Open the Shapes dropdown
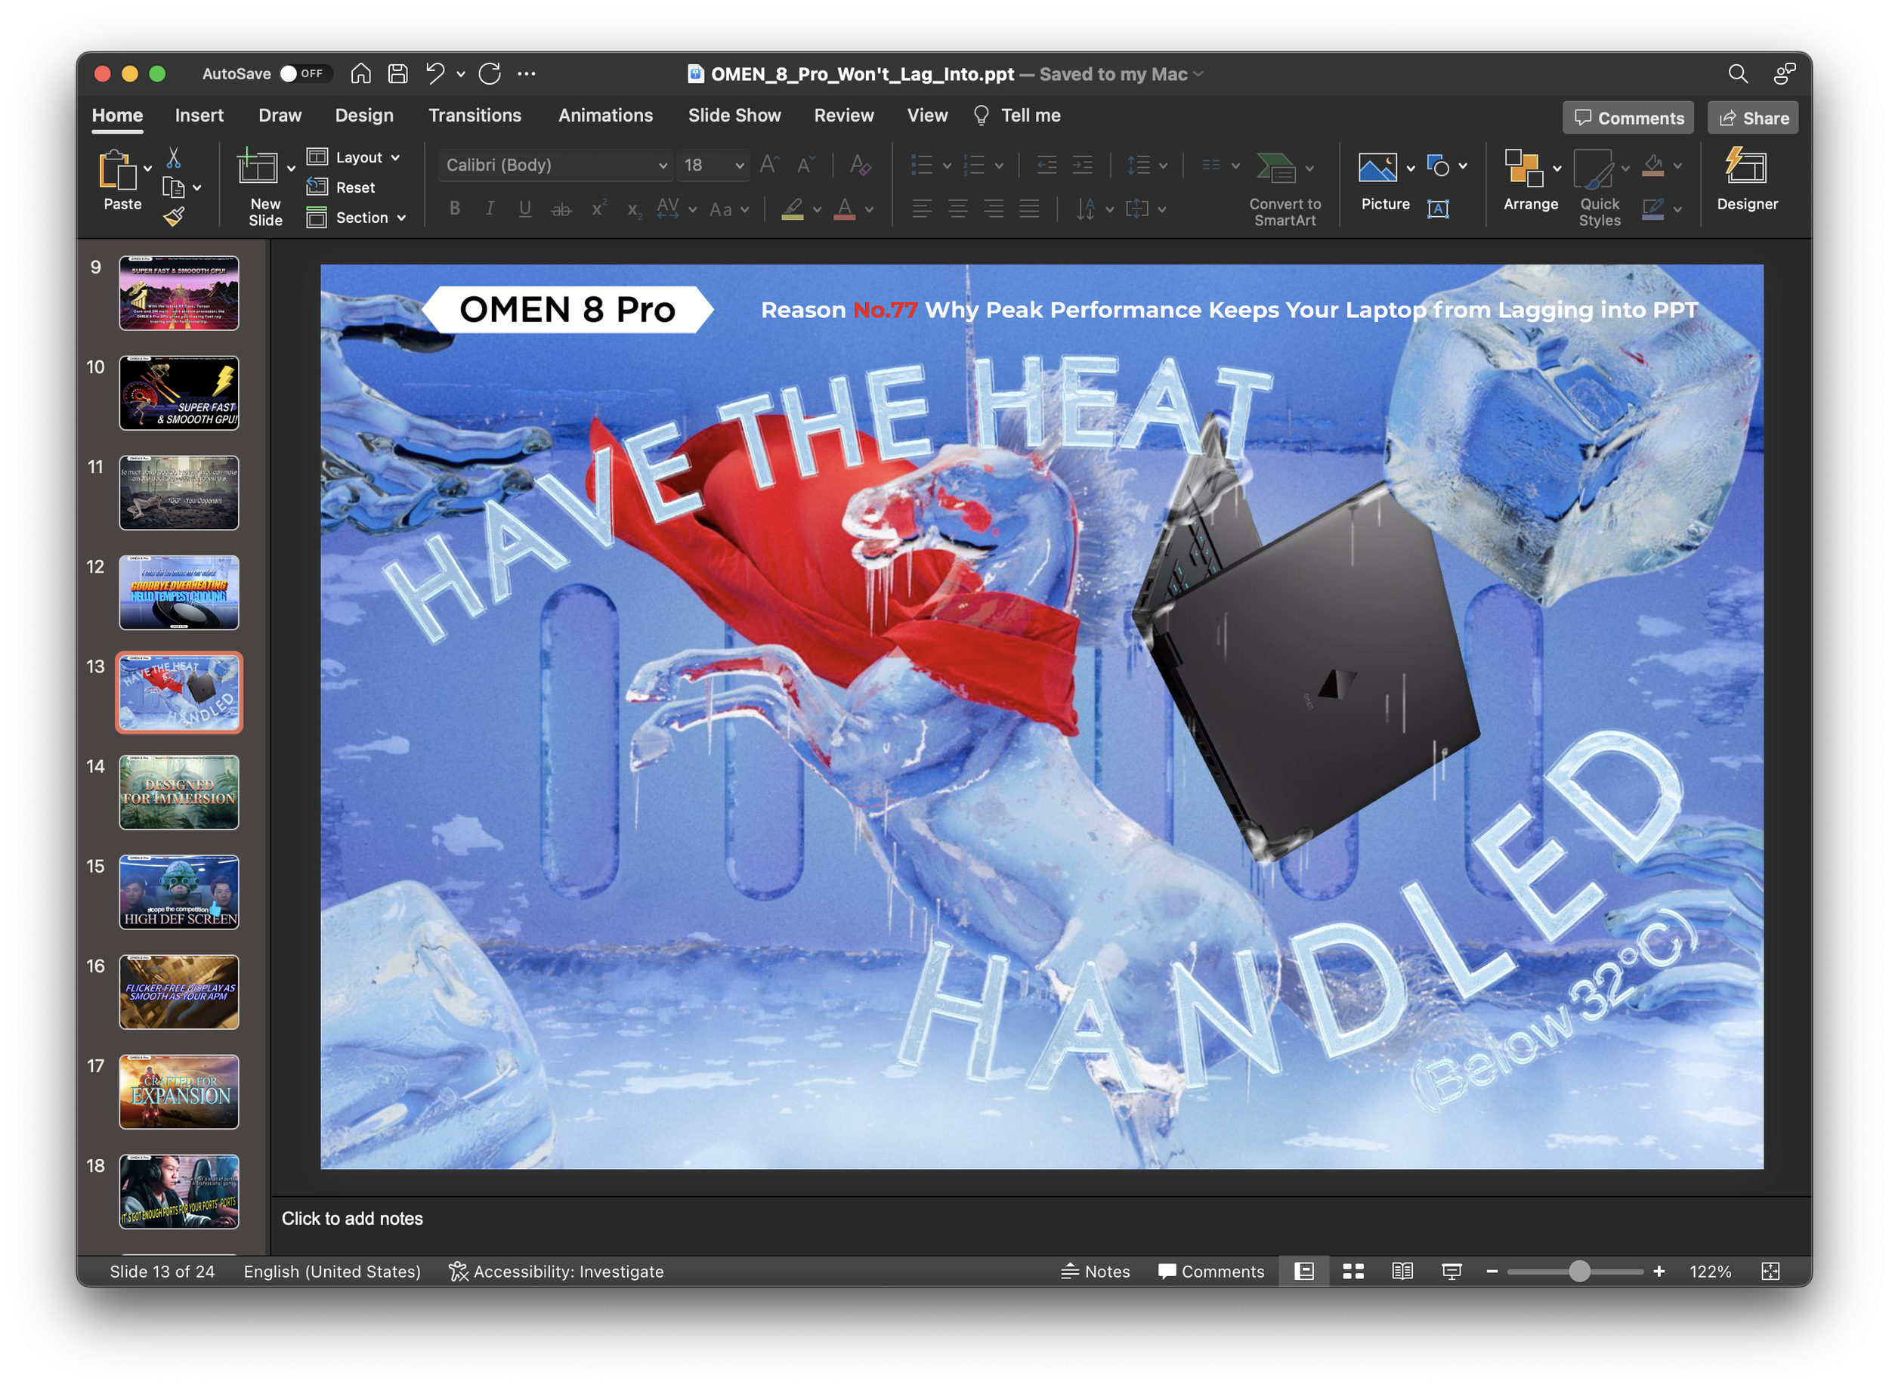Viewport: 1889px width, 1388px height. point(1446,165)
